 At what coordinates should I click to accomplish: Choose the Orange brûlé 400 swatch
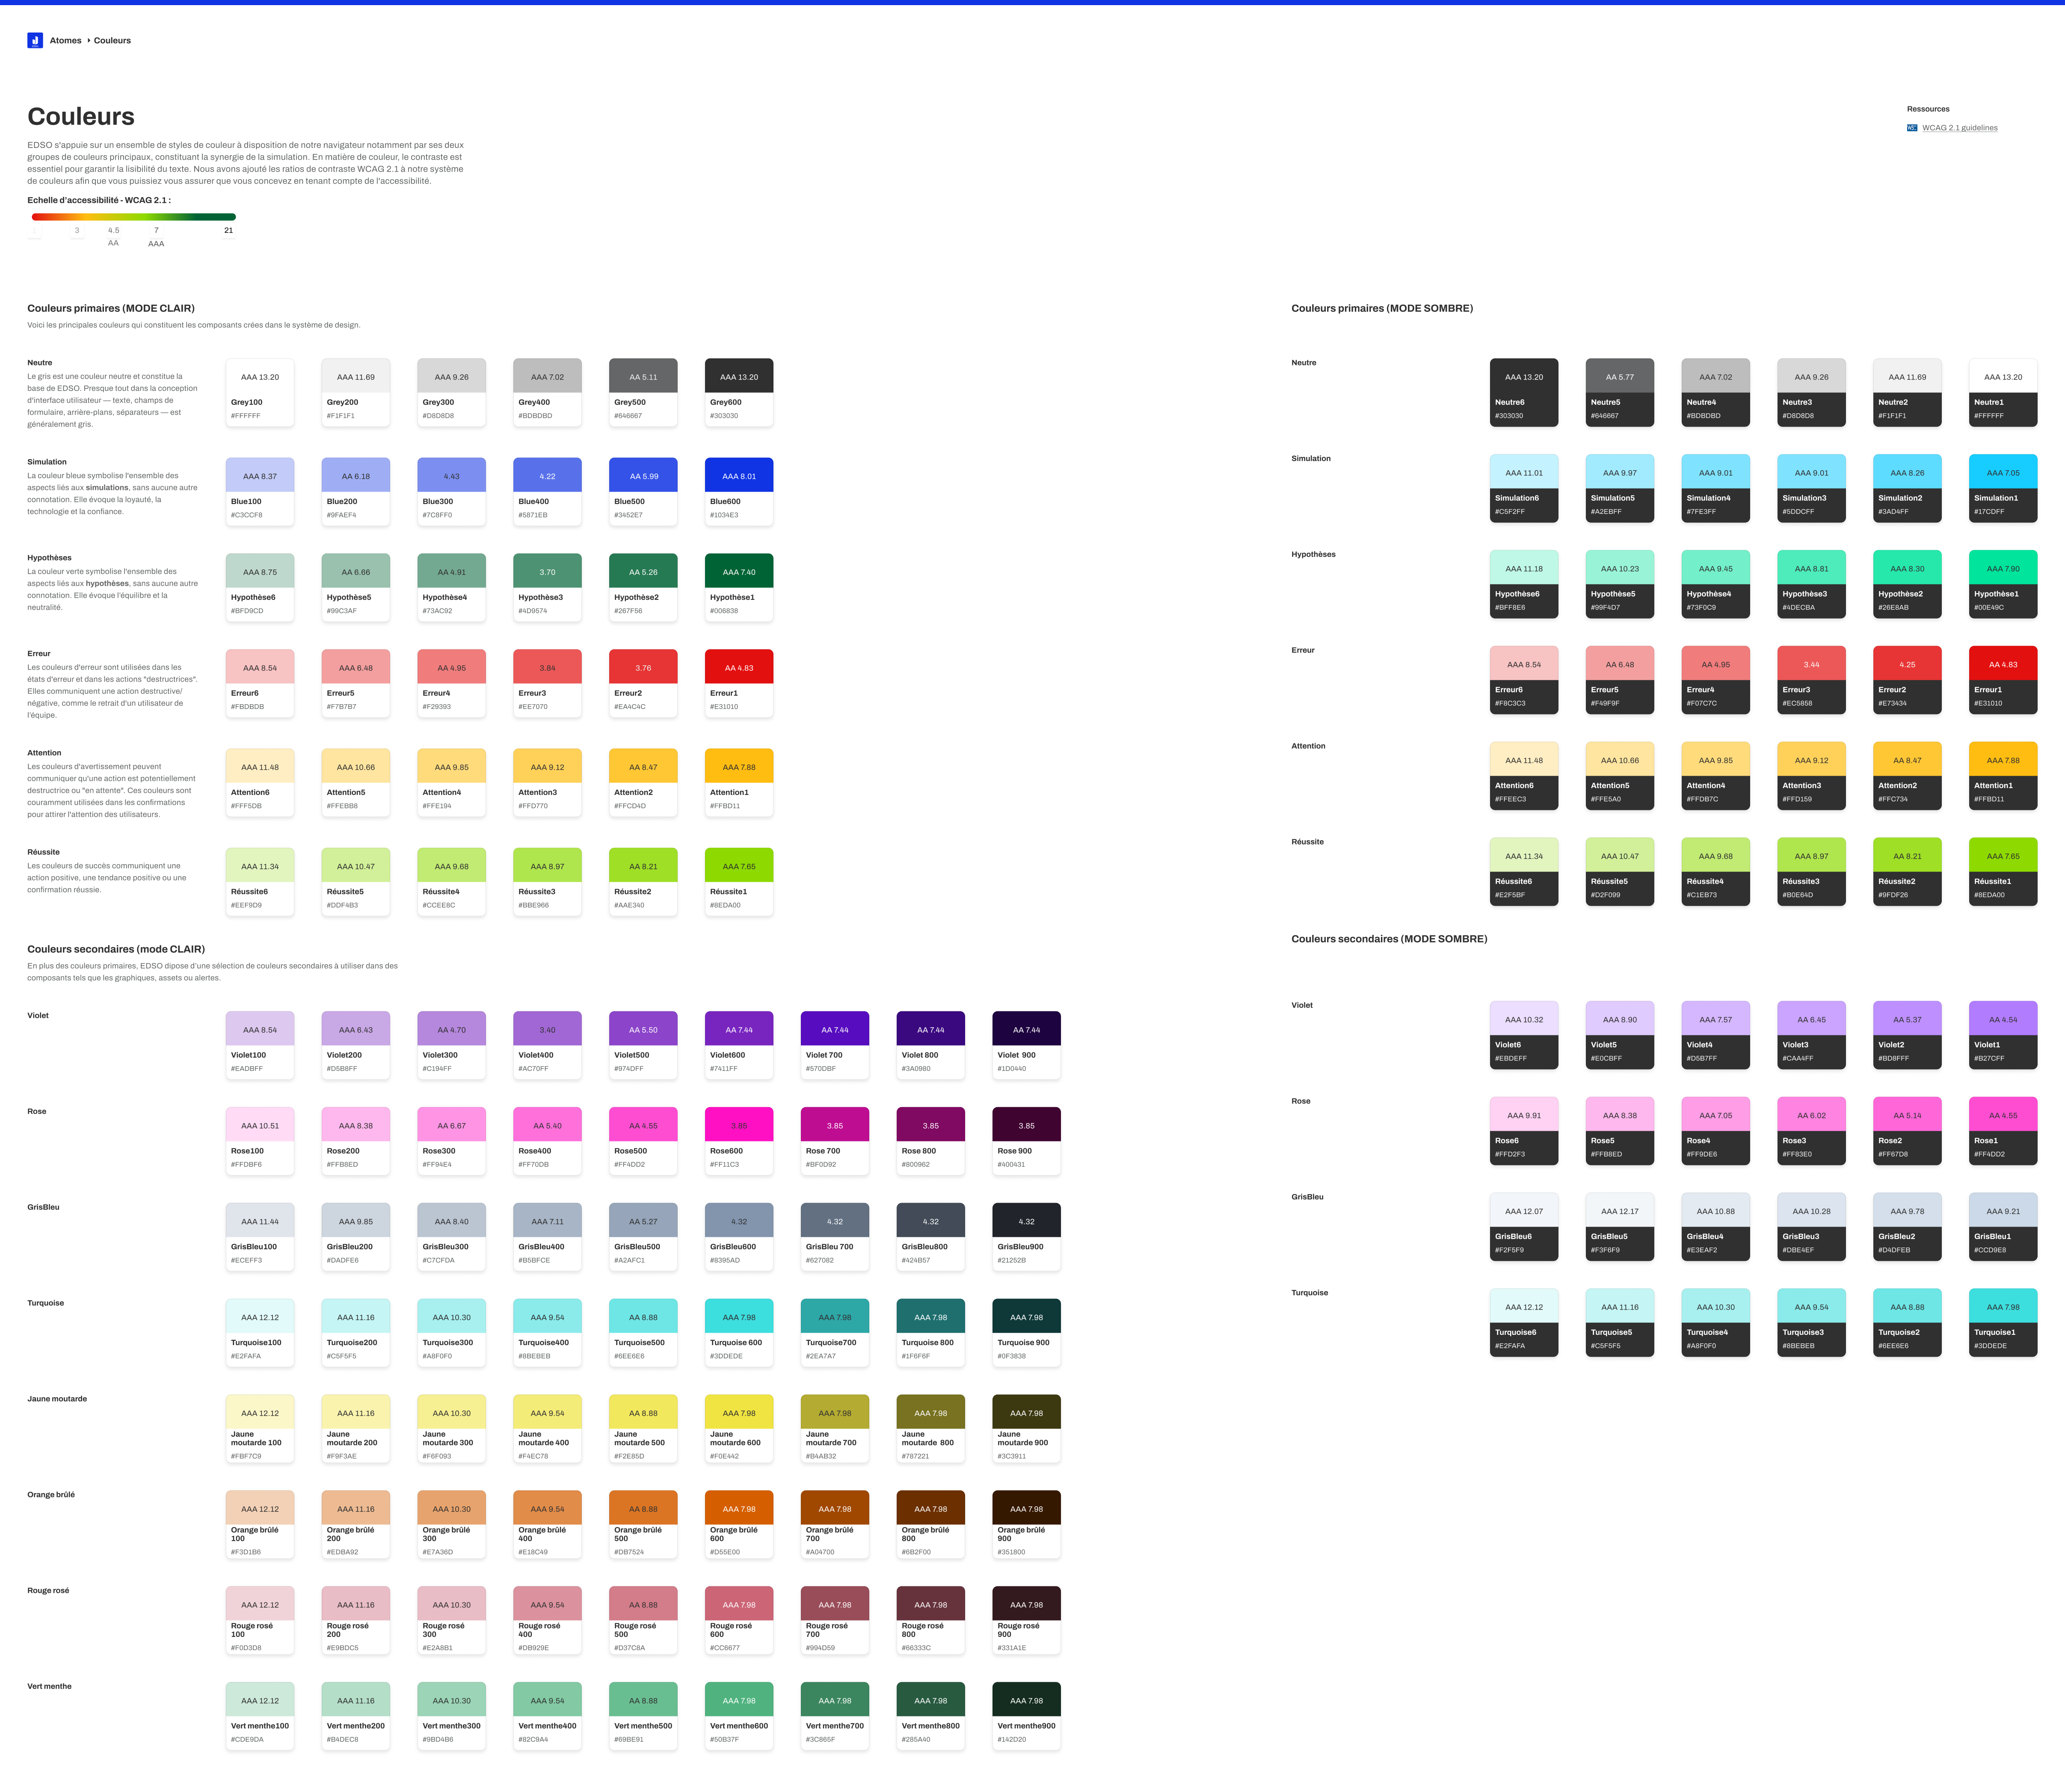coord(547,1524)
